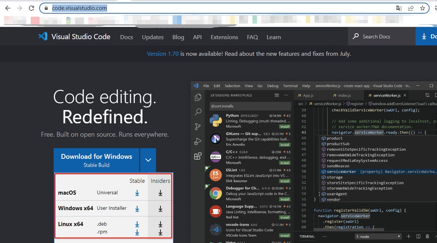The image size is (437, 243).
Task: Open Extensions icon in the VS Code activity bar
Action: pyautogui.click(x=198, y=156)
